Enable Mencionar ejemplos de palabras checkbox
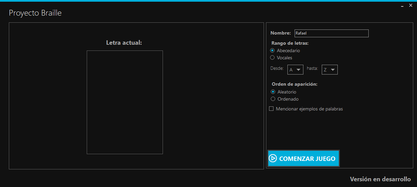417x187 pixels. 271,109
